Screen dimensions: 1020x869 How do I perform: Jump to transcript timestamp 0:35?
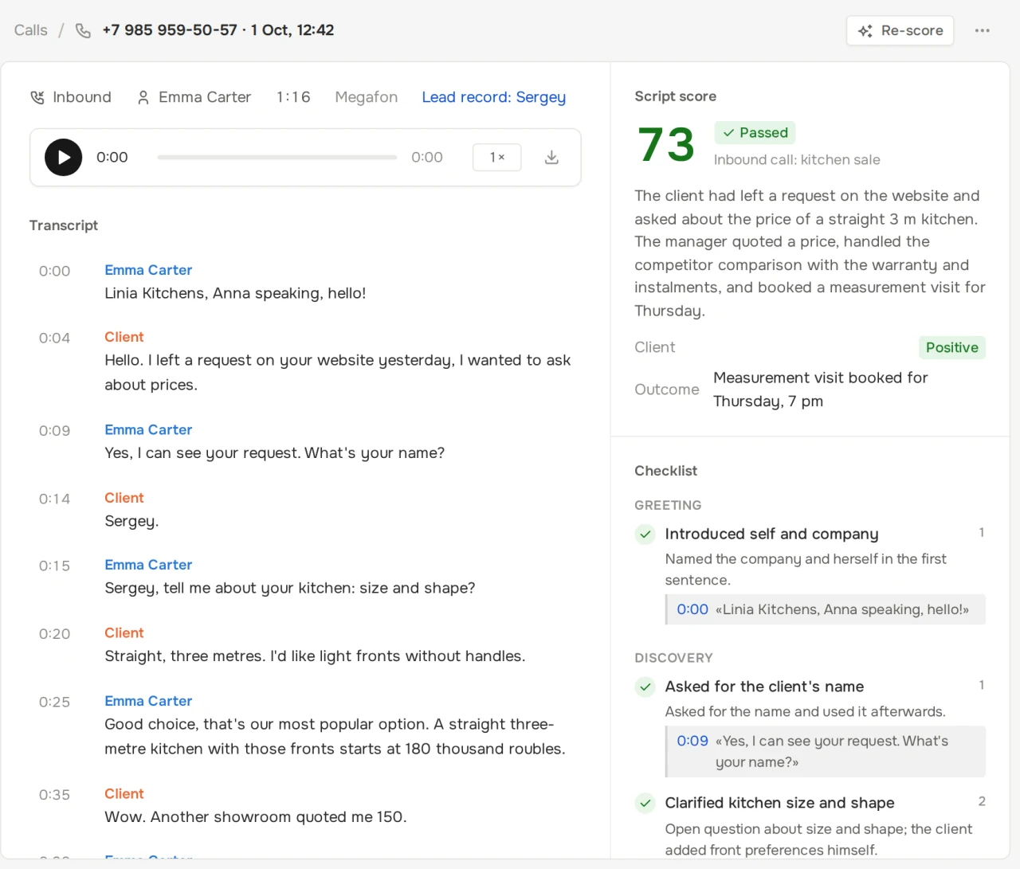[55, 795]
